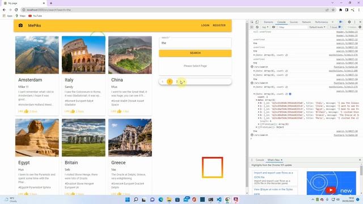
Task: Open the Maps bookmark
Action: tap(20, 16)
